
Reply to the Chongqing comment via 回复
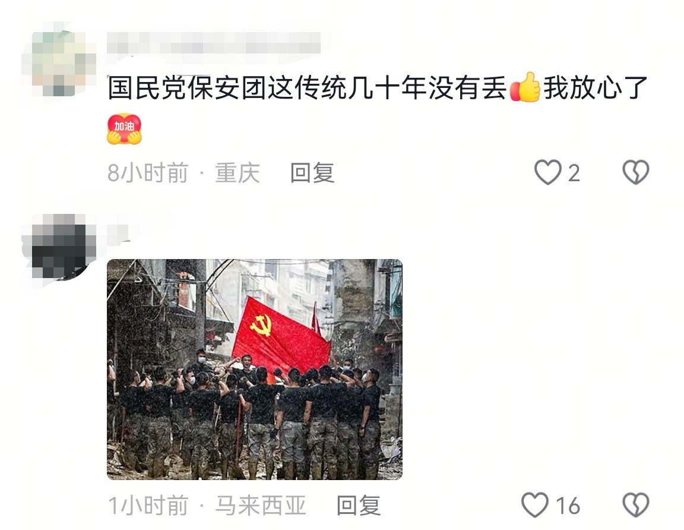coord(312,173)
